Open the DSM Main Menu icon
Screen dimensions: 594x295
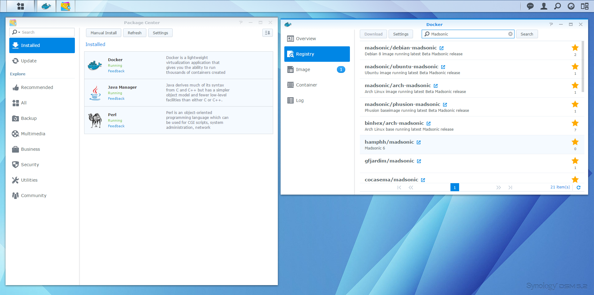pos(20,6)
